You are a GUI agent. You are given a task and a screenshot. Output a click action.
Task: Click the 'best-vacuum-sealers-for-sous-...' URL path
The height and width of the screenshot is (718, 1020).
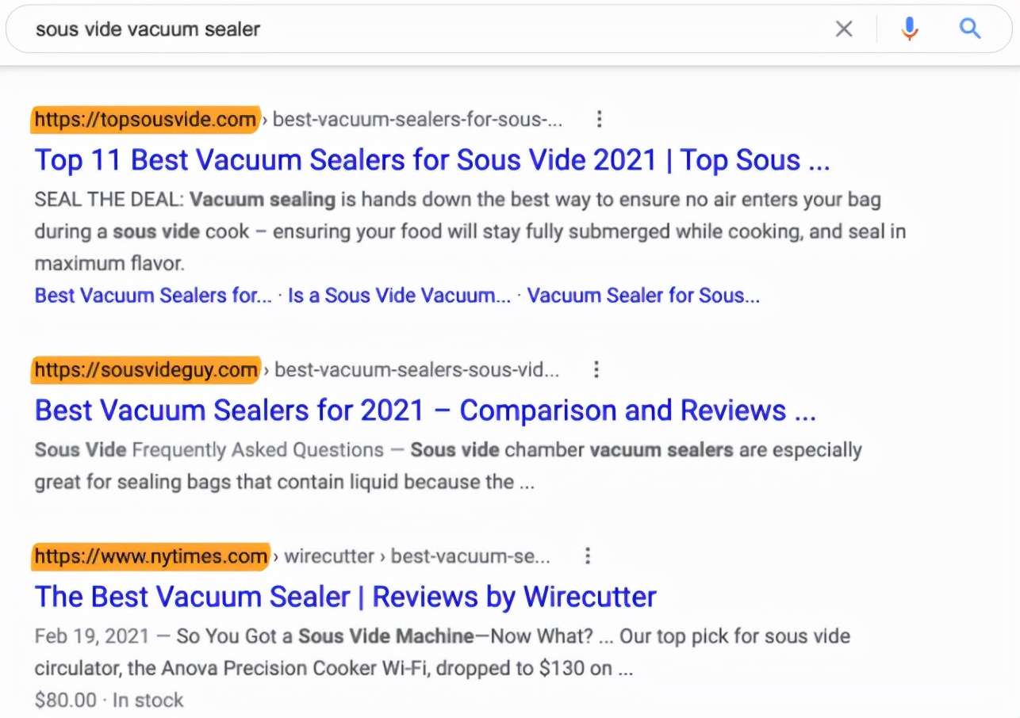point(418,120)
